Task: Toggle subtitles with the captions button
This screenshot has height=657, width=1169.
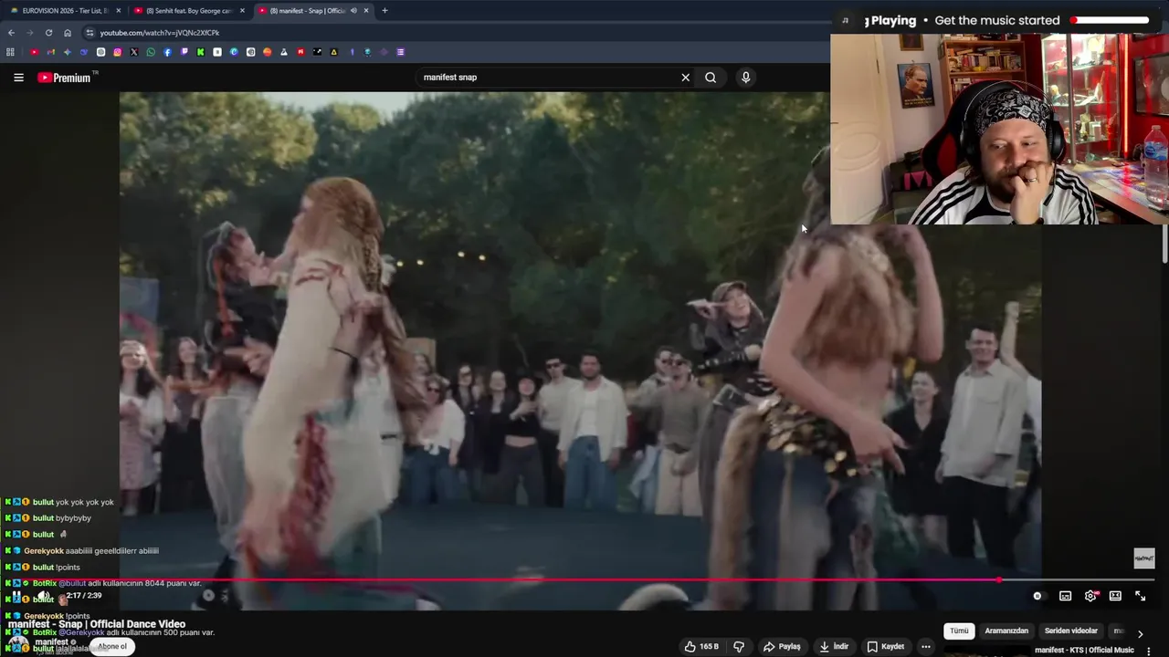Action: 1065,596
